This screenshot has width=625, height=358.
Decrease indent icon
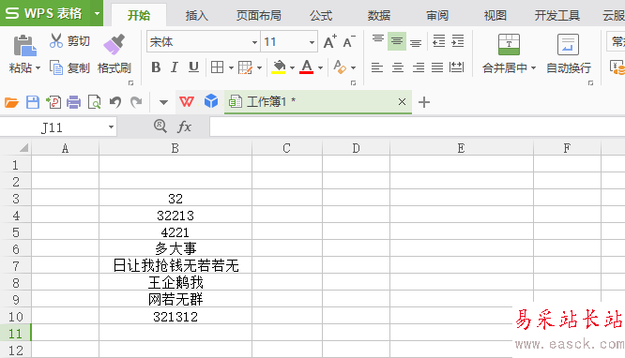point(439,41)
